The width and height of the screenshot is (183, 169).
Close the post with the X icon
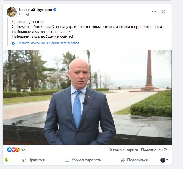point(163,11)
